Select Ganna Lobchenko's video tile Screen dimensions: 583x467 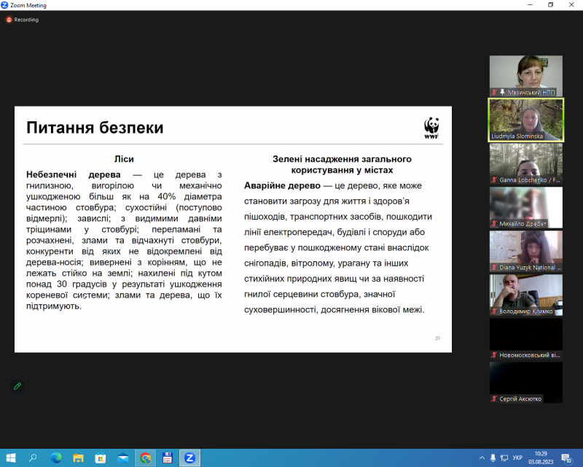[x=525, y=163]
